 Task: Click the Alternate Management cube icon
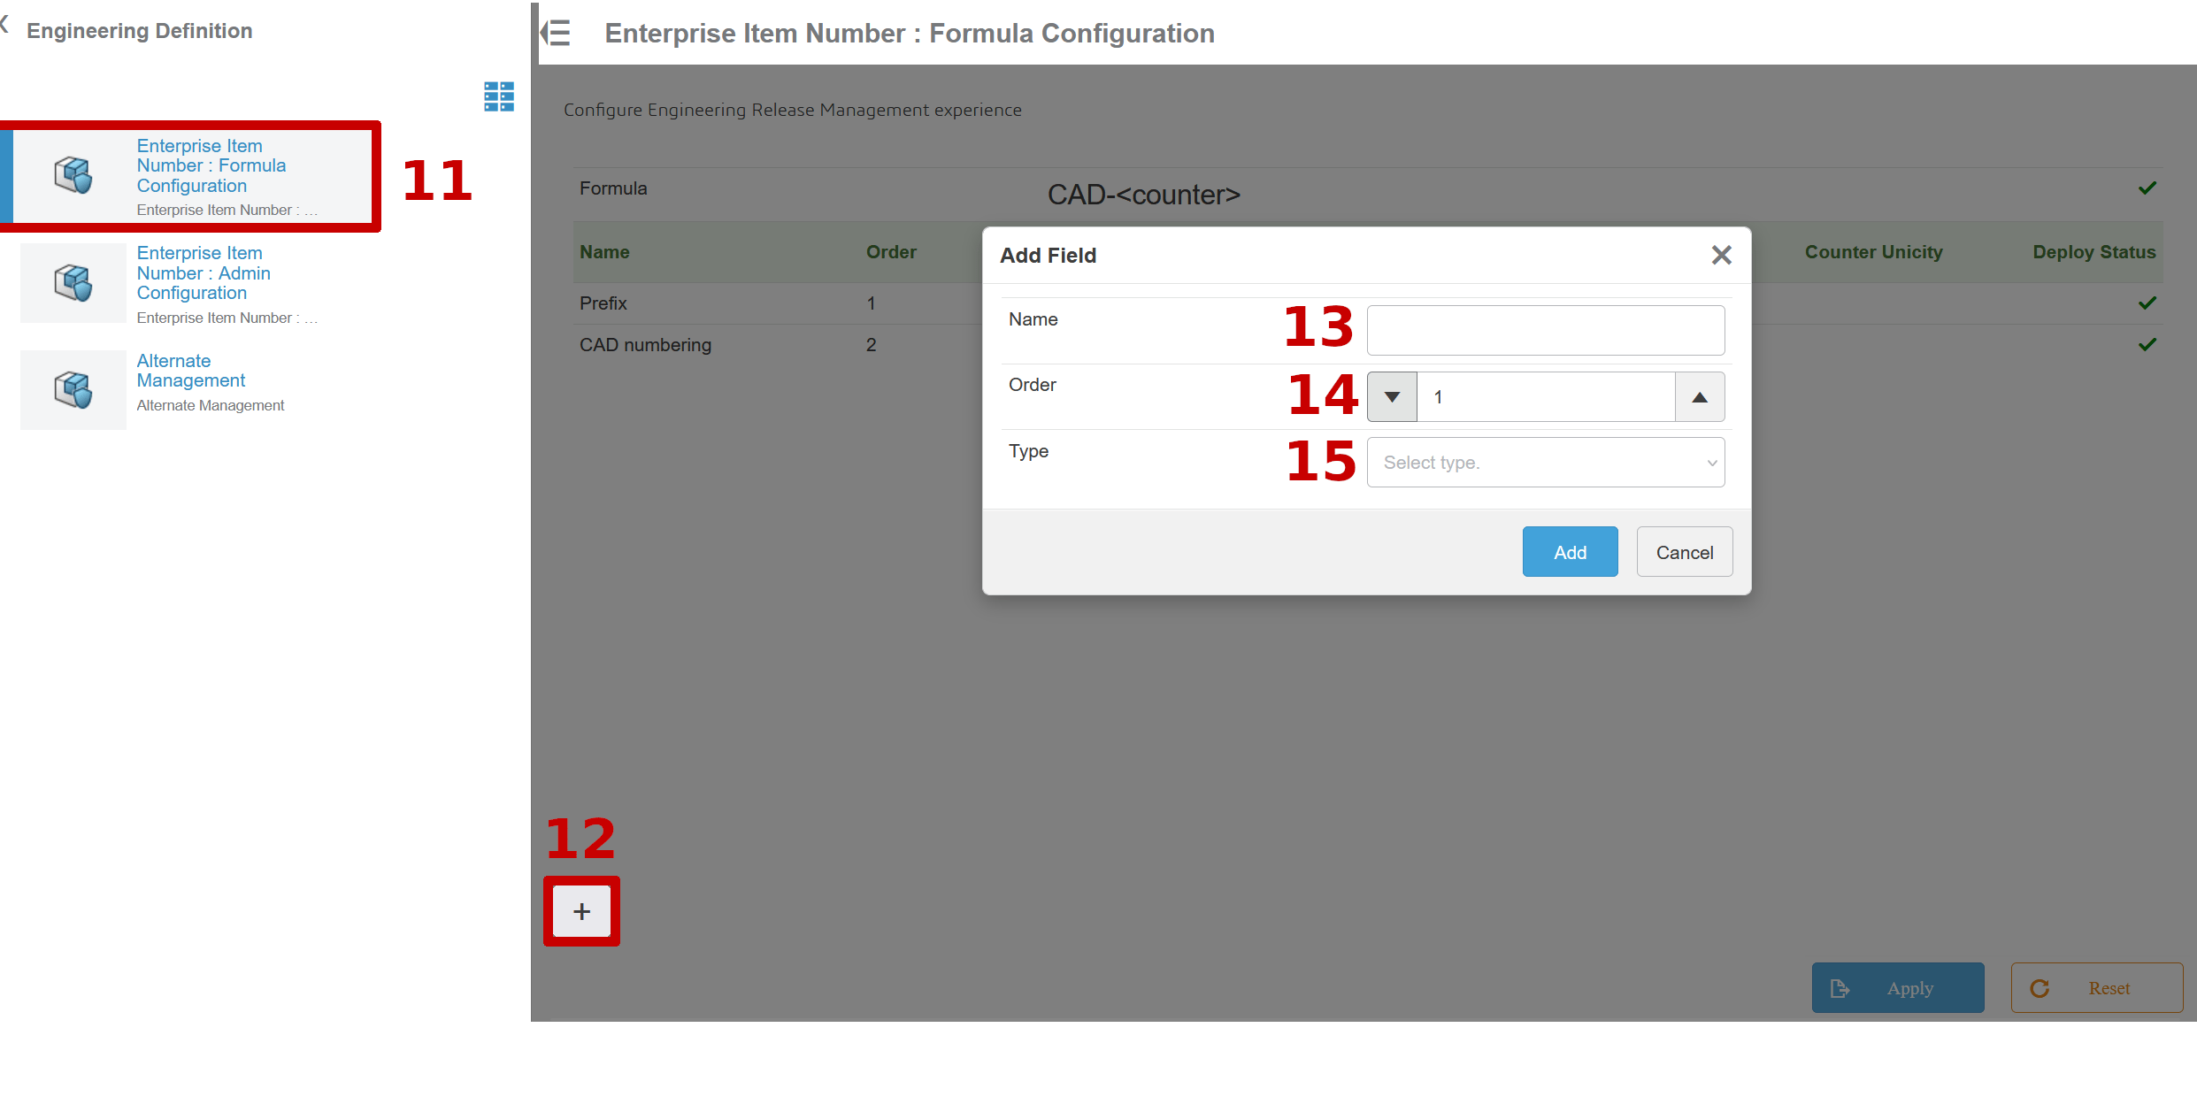[x=73, y=389]
